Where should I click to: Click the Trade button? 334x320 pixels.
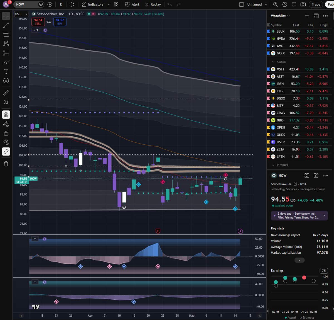316,4
